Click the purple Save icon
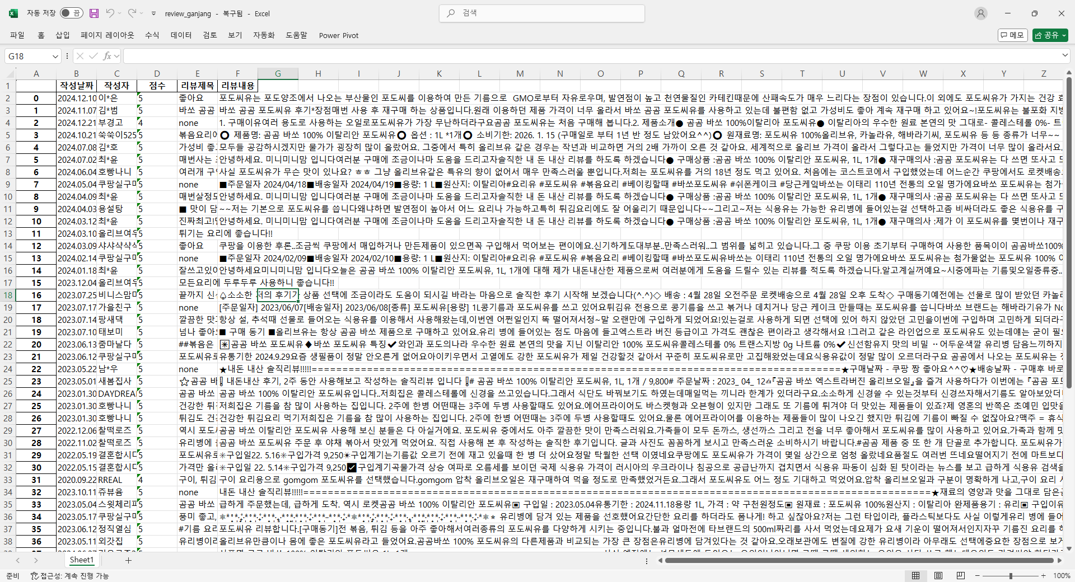Image resolution: width=1075 pixels, height=582 pixels. [x=94, y=13]
